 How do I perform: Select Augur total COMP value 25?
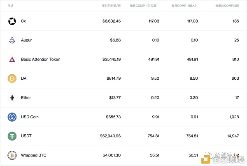click(x=237, y=40)
